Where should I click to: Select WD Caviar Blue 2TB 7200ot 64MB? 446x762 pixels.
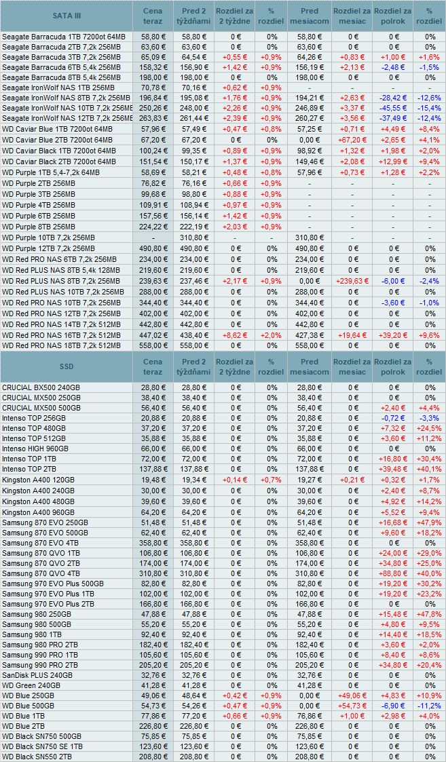click(58, 140)
